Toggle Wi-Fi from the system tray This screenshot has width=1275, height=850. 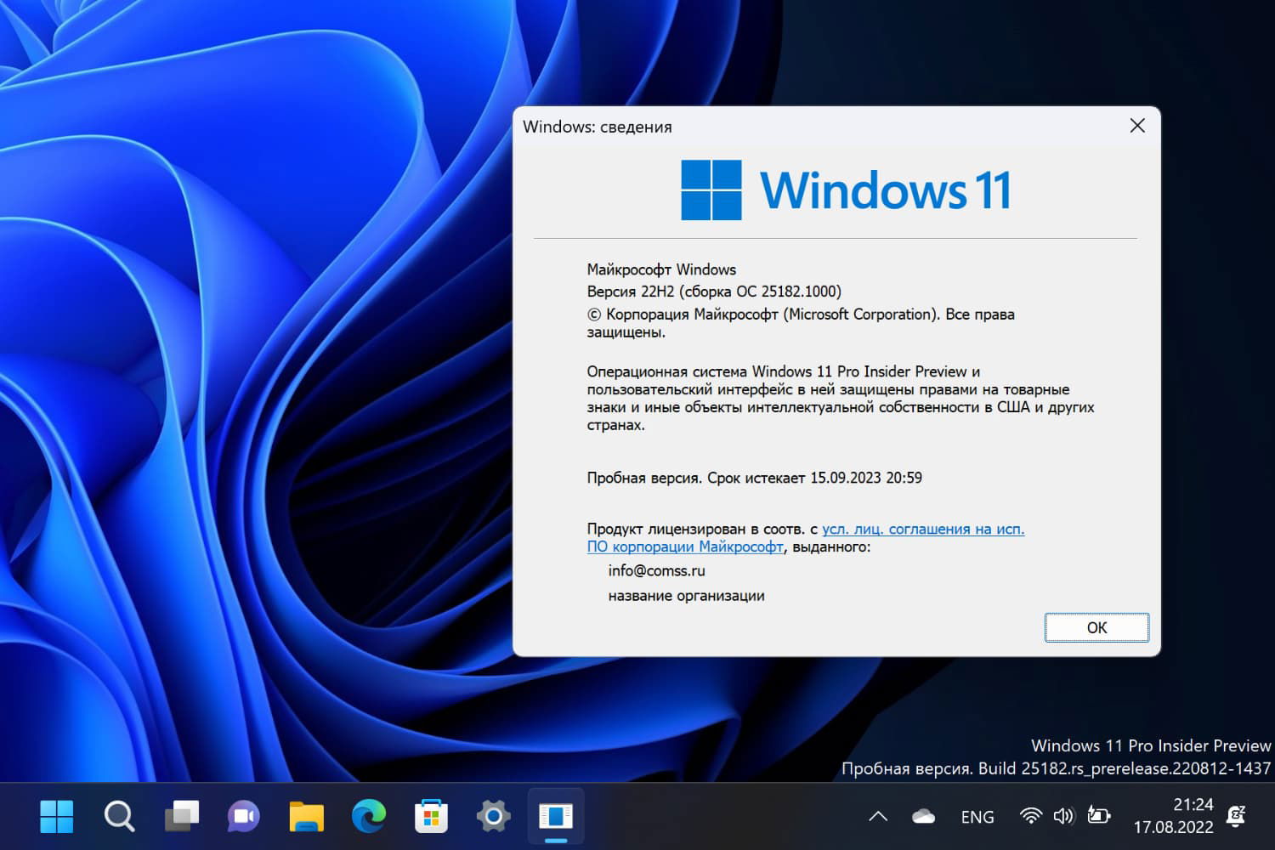[1030, 816]
